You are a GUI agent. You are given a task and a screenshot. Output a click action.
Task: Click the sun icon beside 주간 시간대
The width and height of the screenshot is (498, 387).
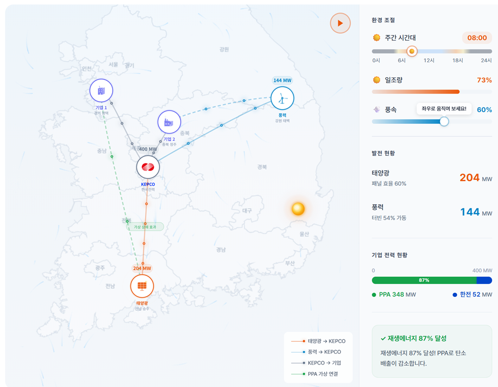[376, 38]
